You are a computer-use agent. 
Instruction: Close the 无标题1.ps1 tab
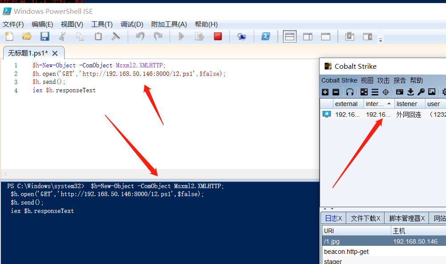55,53
